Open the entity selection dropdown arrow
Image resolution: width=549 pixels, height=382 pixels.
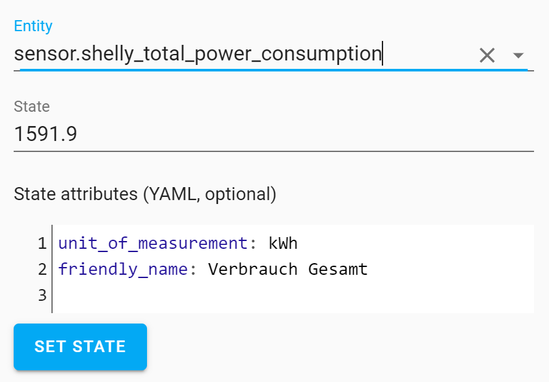518,56
